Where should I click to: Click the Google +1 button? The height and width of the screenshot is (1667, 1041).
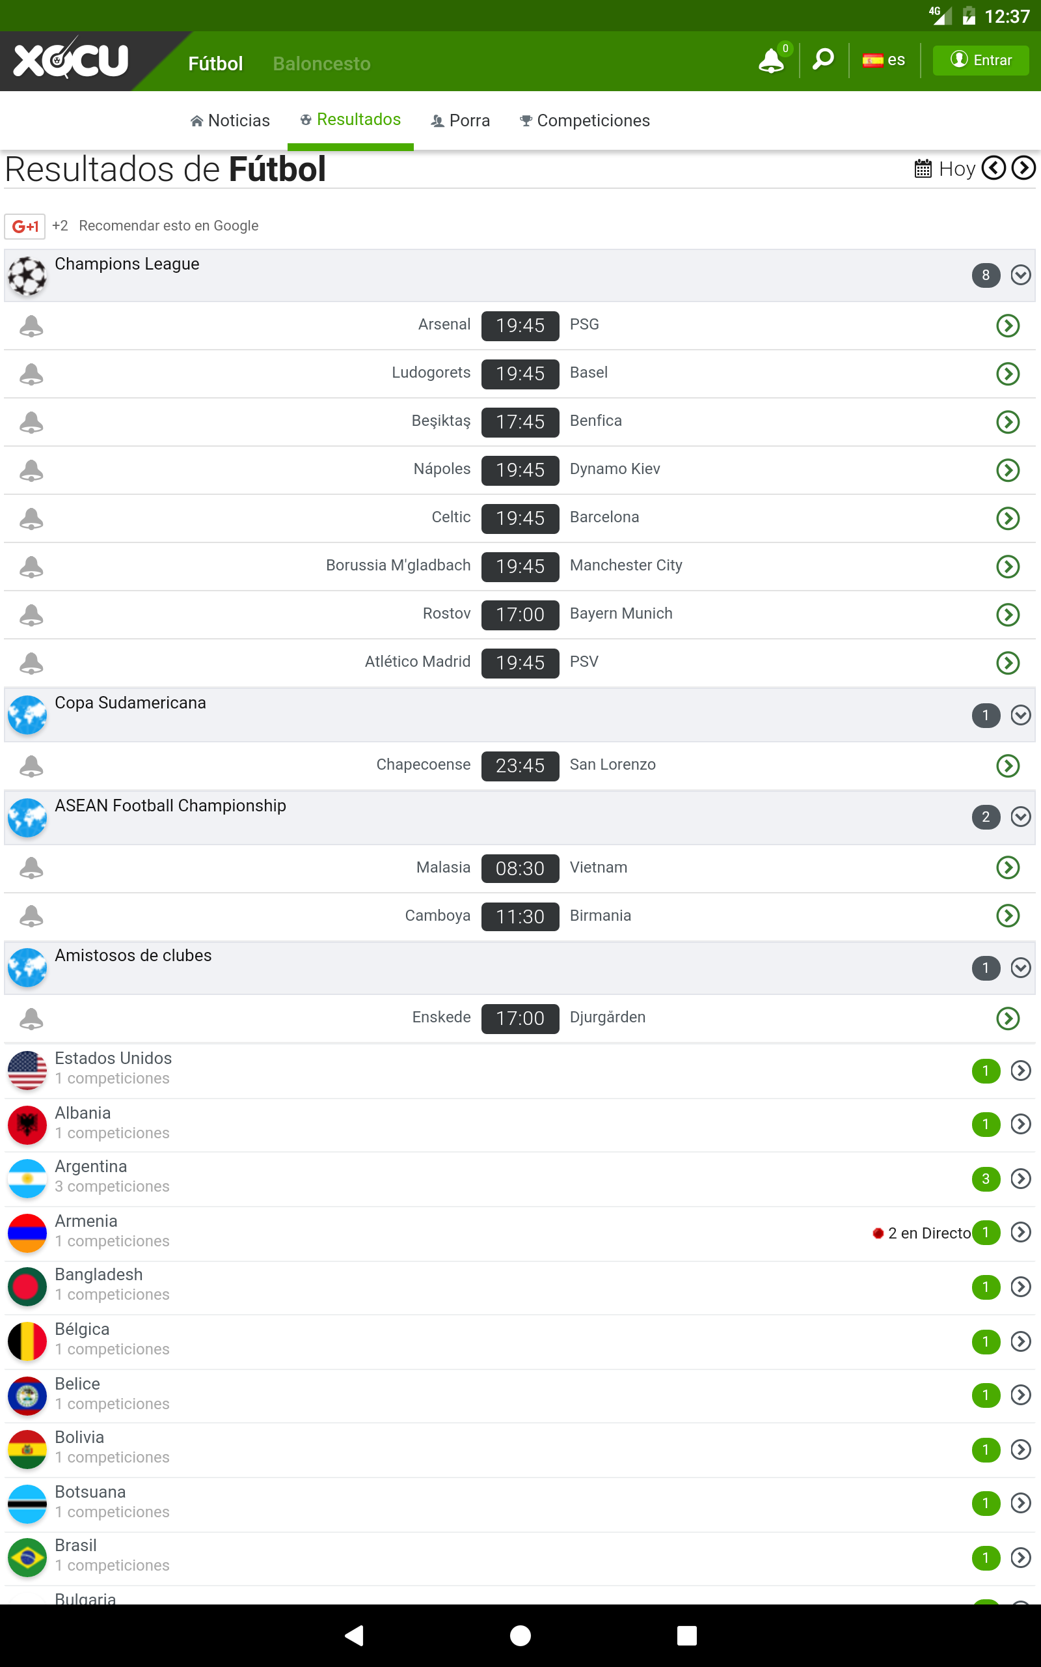25,226
